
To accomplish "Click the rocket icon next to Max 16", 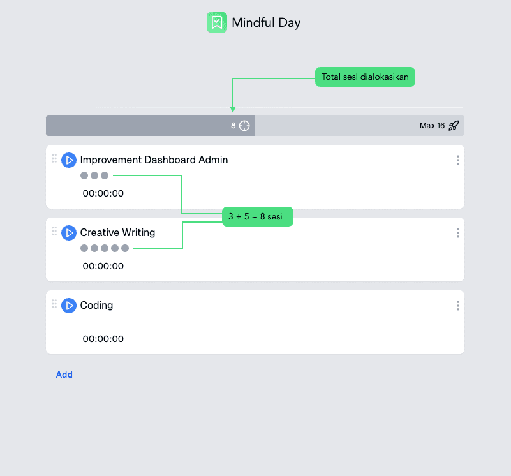I will [454, 126].
